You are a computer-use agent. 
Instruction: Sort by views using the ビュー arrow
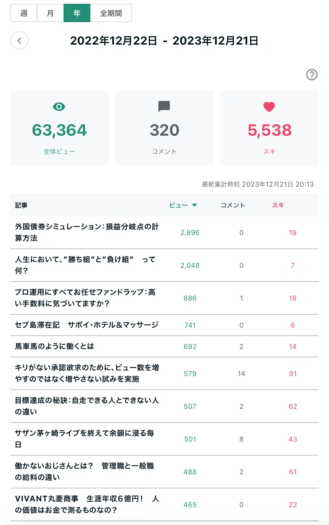pyautogui.click(x=195, y=205)
